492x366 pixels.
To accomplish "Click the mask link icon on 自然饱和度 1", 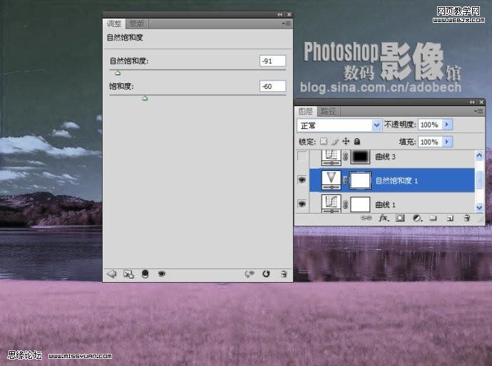I will coord(345,180).
